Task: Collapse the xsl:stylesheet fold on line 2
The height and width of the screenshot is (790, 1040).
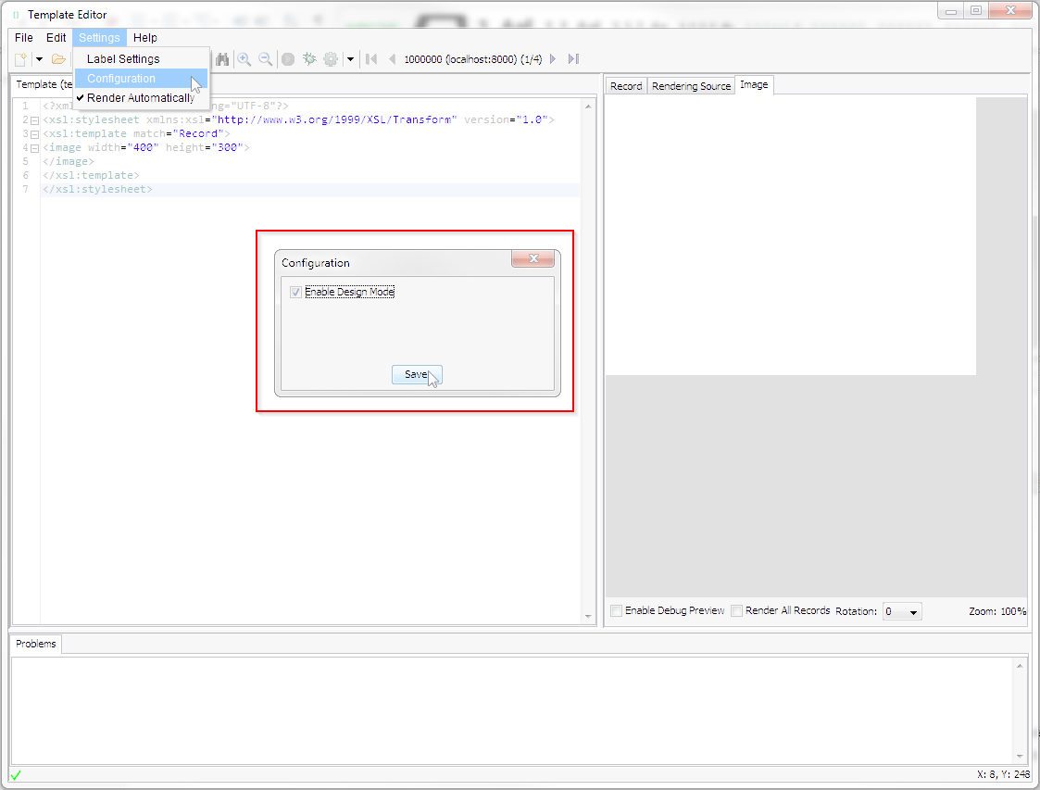Action: (x=34, y=120)
